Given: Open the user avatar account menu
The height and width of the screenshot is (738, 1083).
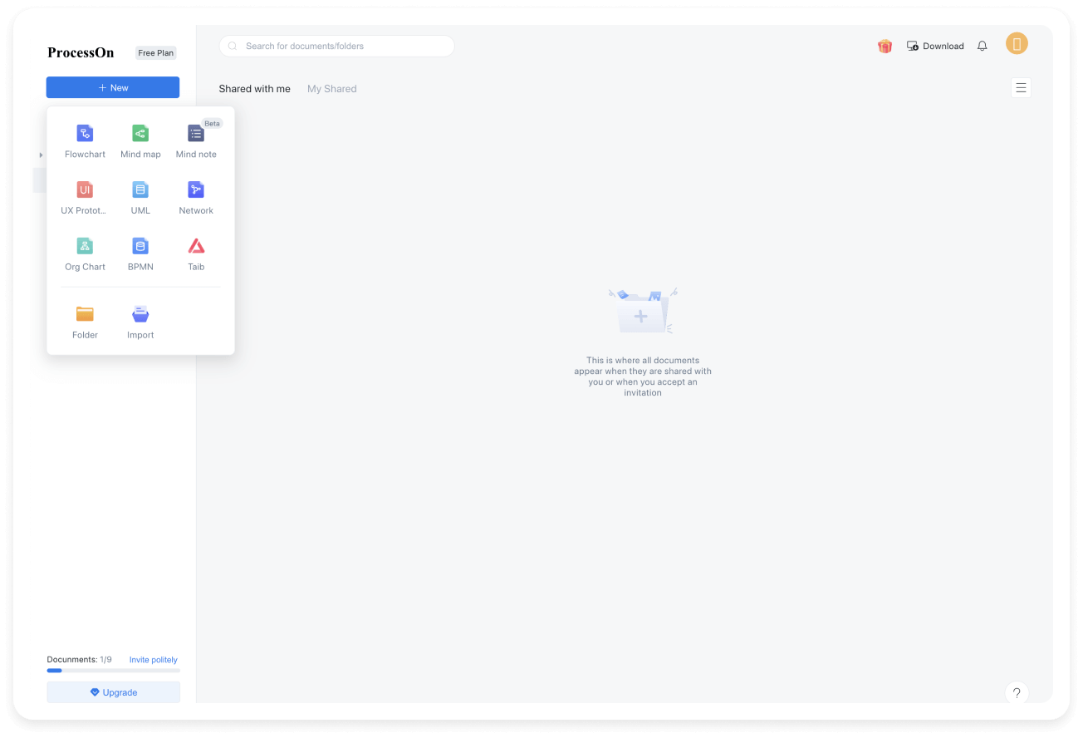Looking at the screenshot, I should (x=1017, y=44).
